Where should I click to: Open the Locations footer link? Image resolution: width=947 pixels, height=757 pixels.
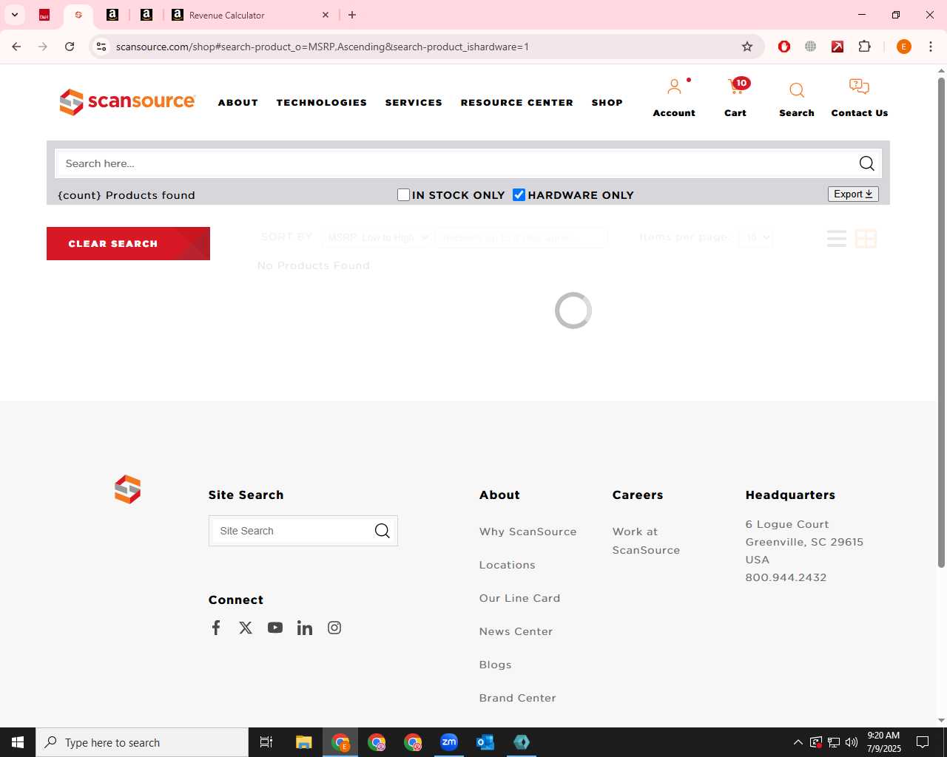(507, 565)
